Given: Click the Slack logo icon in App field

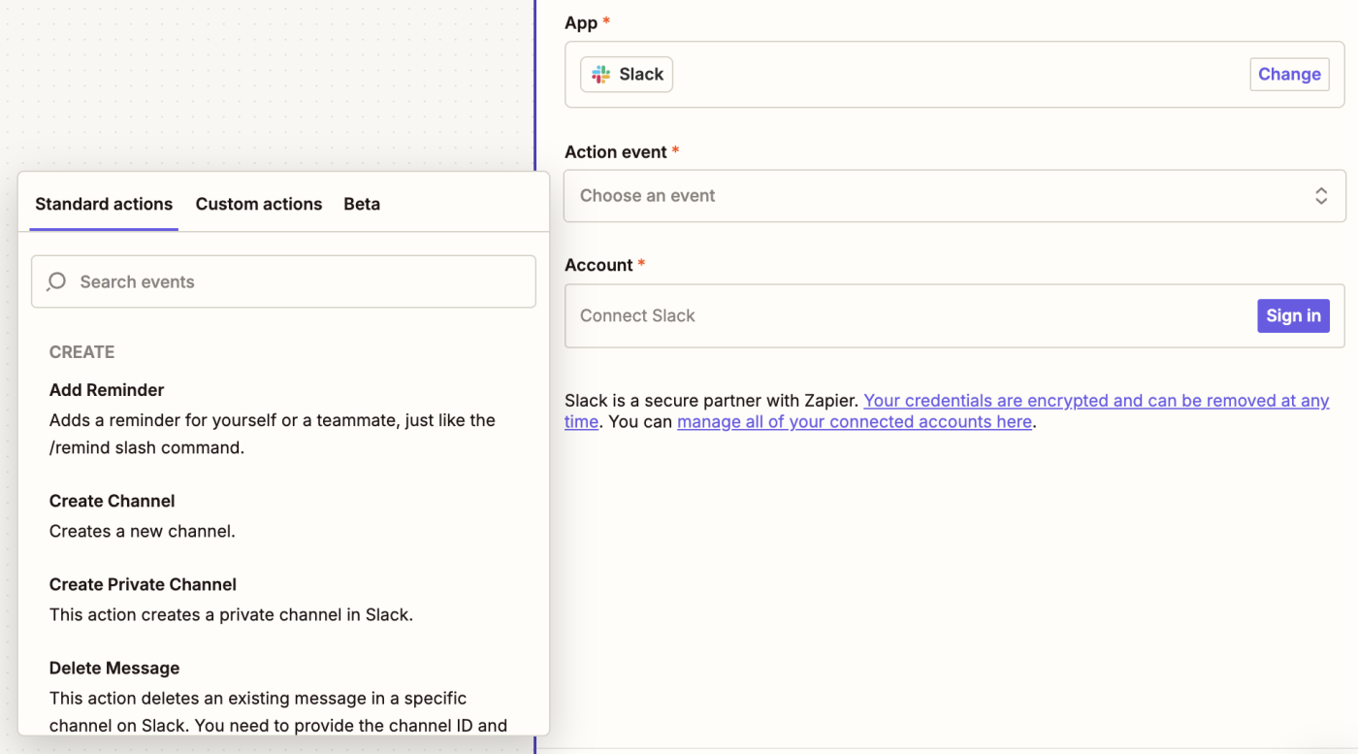Looking at the screenshot, I should (601, 75).
